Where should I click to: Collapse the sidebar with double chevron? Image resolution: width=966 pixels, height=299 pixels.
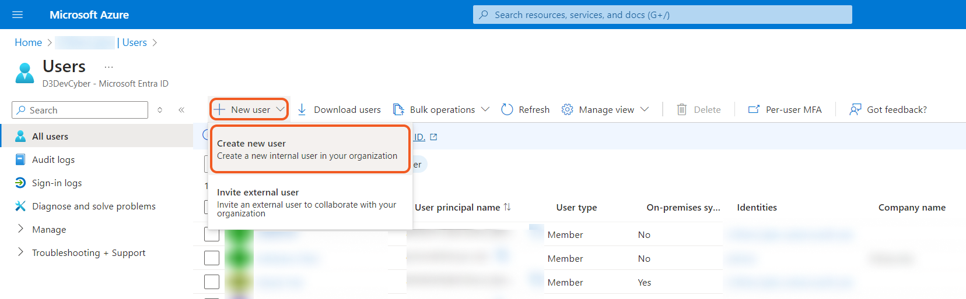(x=181, y=110)
